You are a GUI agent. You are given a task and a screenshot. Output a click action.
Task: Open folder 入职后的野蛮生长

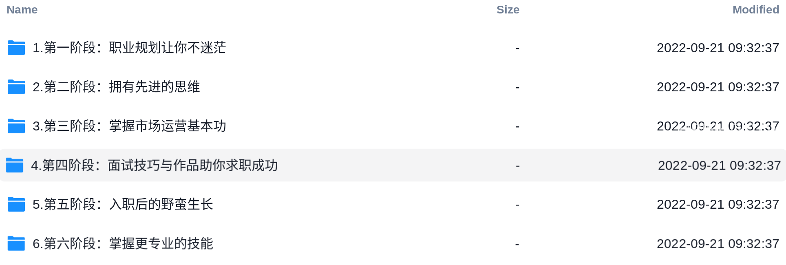tap(123, 204)
